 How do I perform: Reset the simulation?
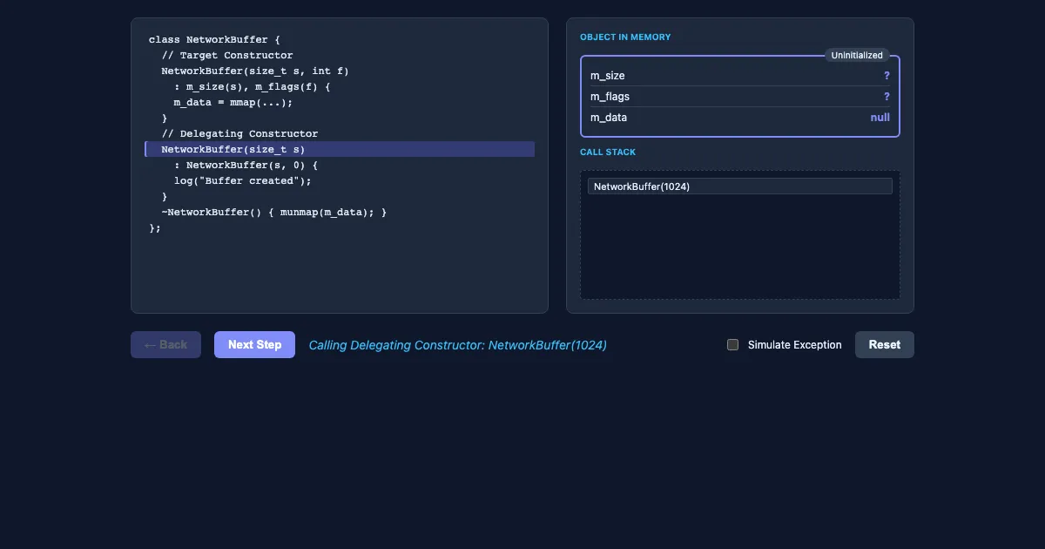click(884, 345)
